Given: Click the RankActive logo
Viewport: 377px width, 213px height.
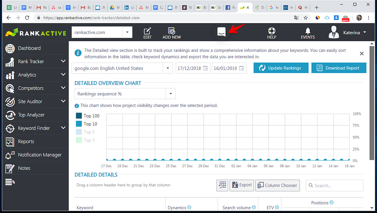Looking at the screenshot, I should pos(35,33).
